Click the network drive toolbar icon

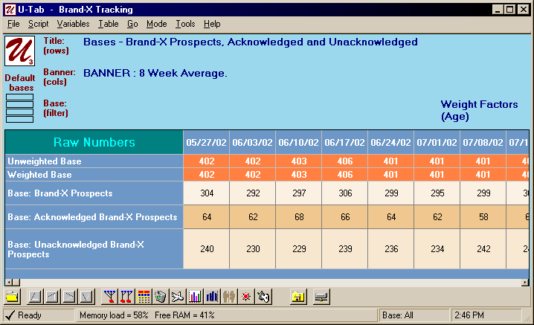coord(321,297)
